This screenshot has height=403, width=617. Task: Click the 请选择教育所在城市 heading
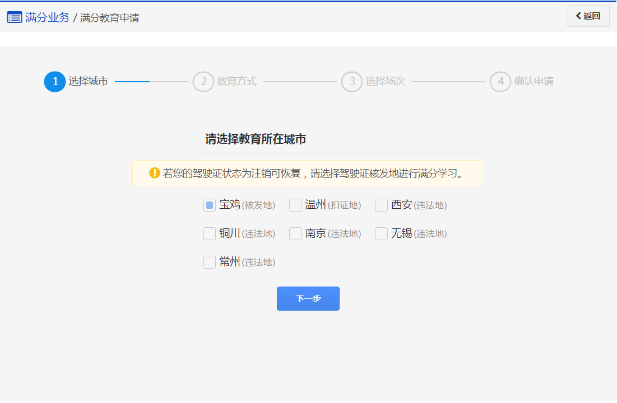(x=256, y=139)
